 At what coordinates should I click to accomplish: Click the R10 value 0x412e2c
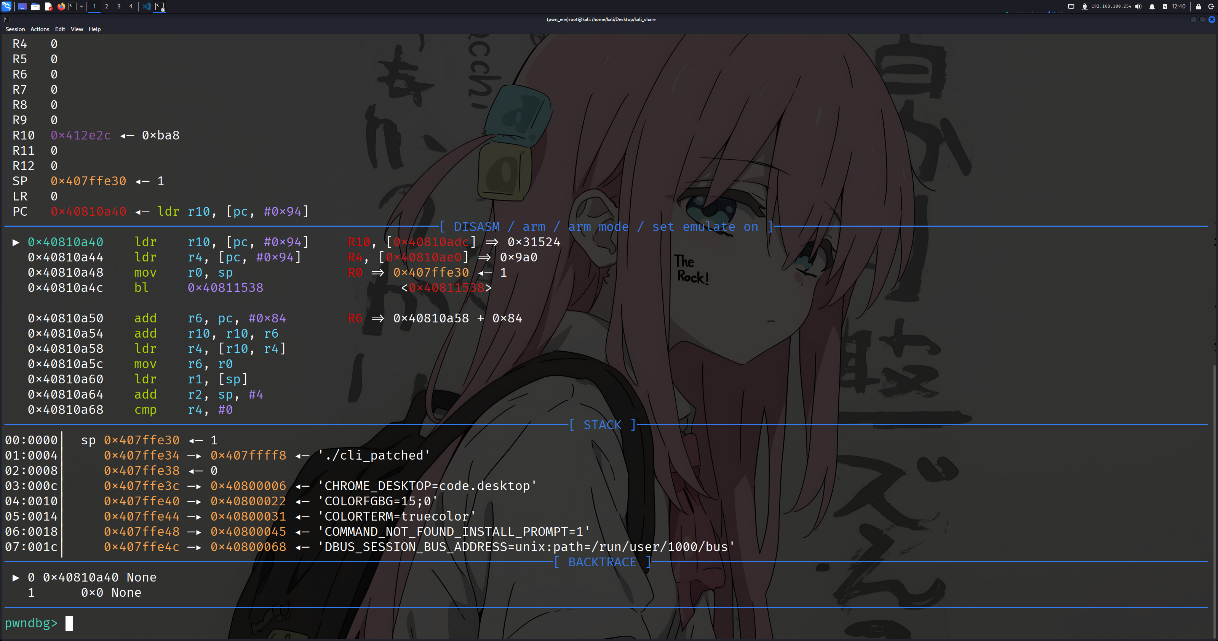pos(81,135)
